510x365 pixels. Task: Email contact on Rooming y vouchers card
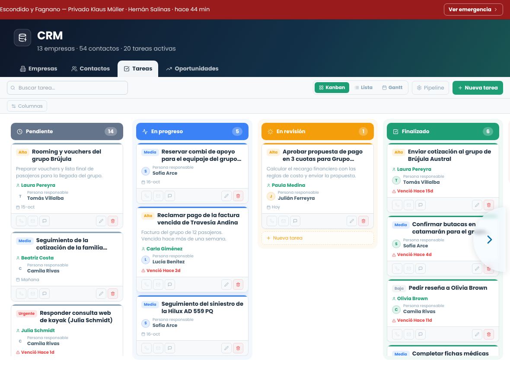coord(33,221)
